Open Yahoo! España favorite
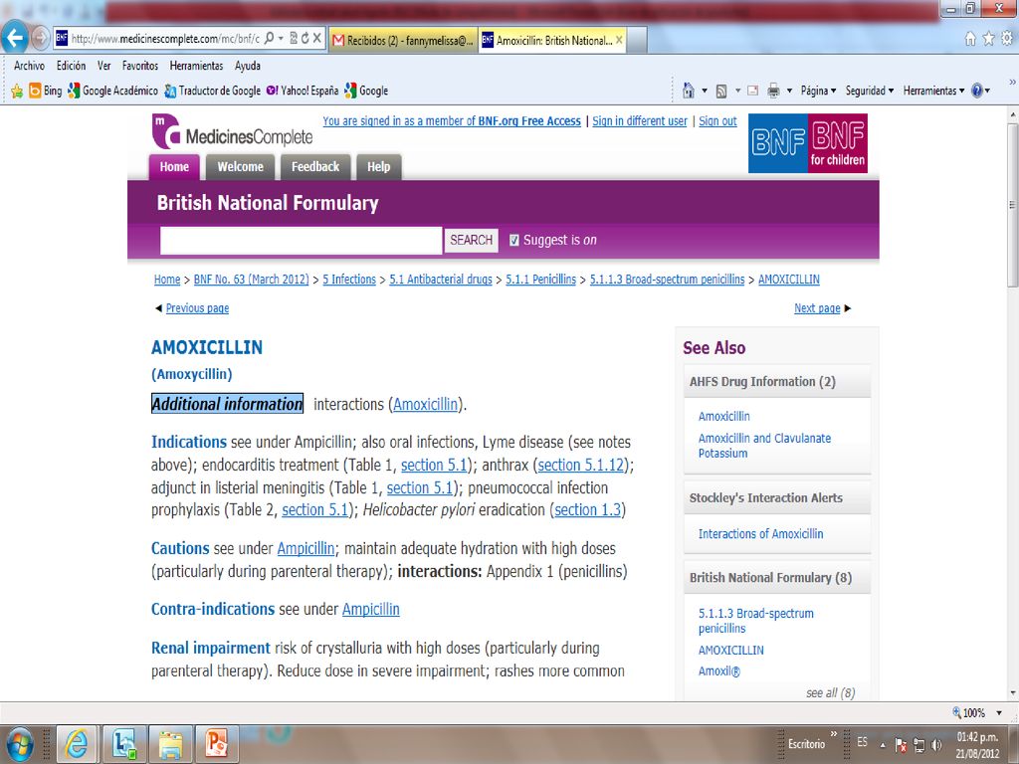The height and width of the screenshot is (764, 1019). click(x=303, y=91)
